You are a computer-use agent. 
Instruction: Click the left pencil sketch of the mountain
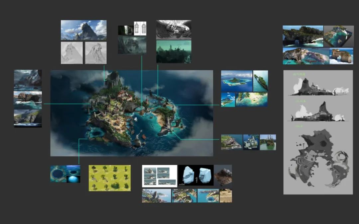tap(72, 52)
